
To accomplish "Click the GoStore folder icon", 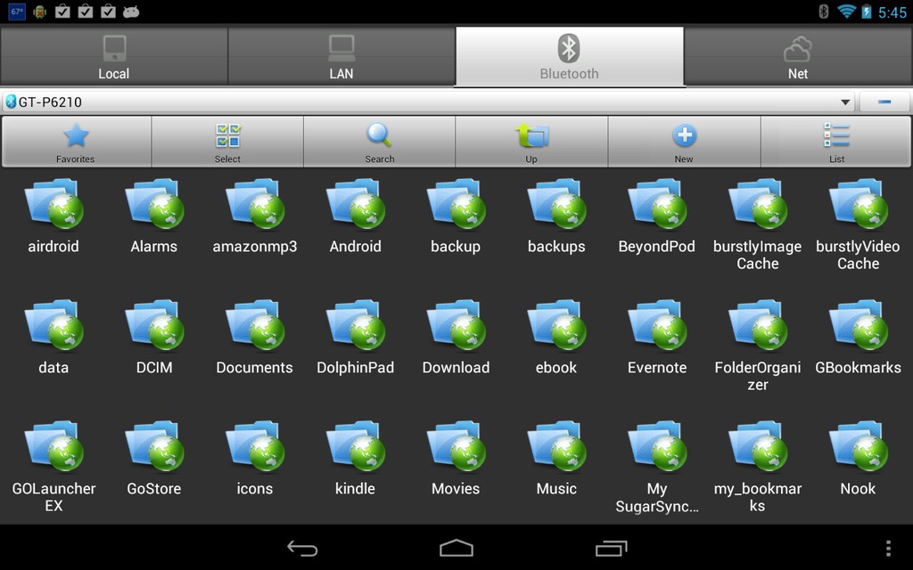I will pos(153,445).
